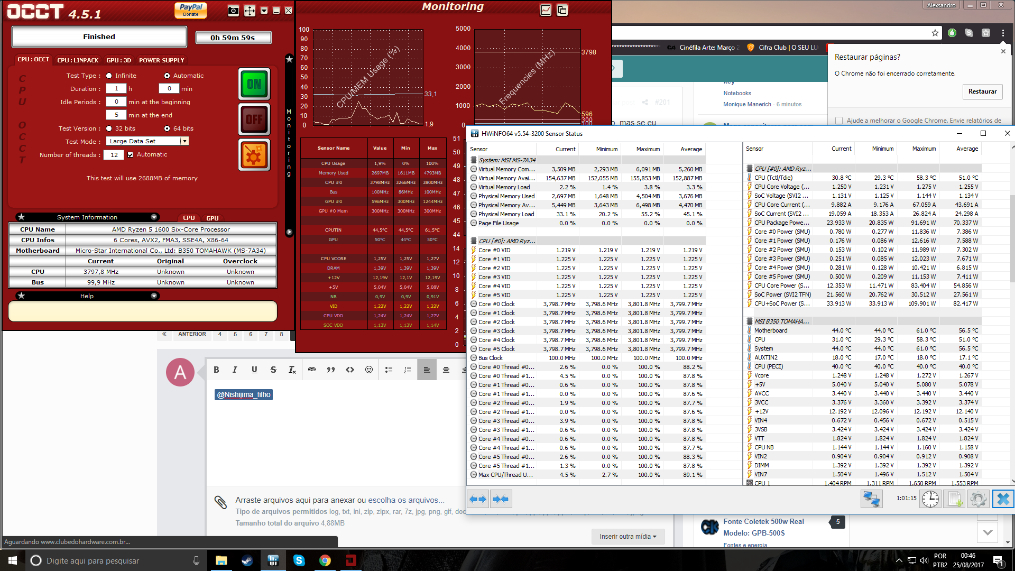Toggle italic in the forum editor
1015x571 pixels.
pyautogui.click(x=235, y=370)
